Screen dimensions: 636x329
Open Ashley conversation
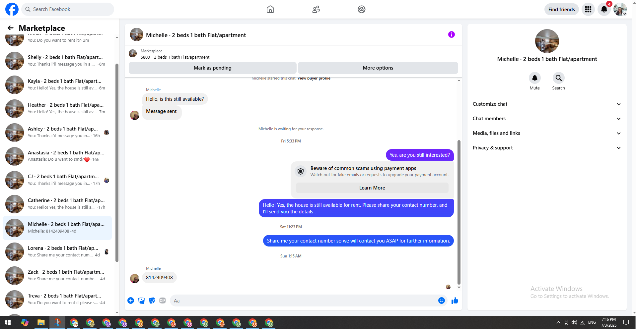(57, 133)
